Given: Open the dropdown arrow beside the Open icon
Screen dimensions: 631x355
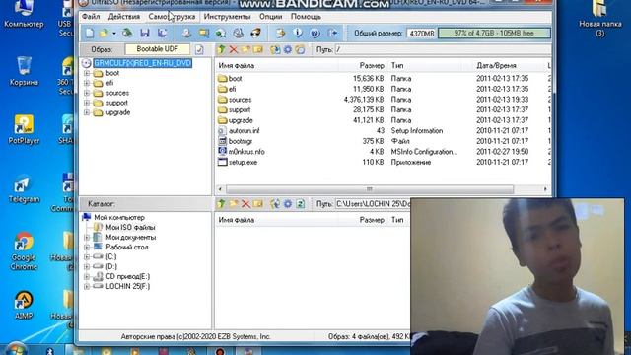Looking at the screenshot, I should (114, 34).
